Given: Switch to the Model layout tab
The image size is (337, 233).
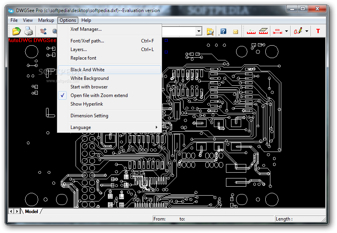Looking at the screenshot, I should click(32, 212).
